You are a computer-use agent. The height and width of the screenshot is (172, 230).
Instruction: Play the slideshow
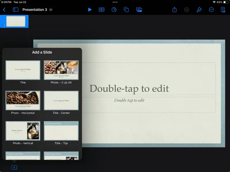[x=90, y=10]
